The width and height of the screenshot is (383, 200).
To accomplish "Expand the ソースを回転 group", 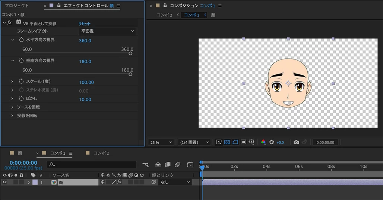I will point(12,107).
